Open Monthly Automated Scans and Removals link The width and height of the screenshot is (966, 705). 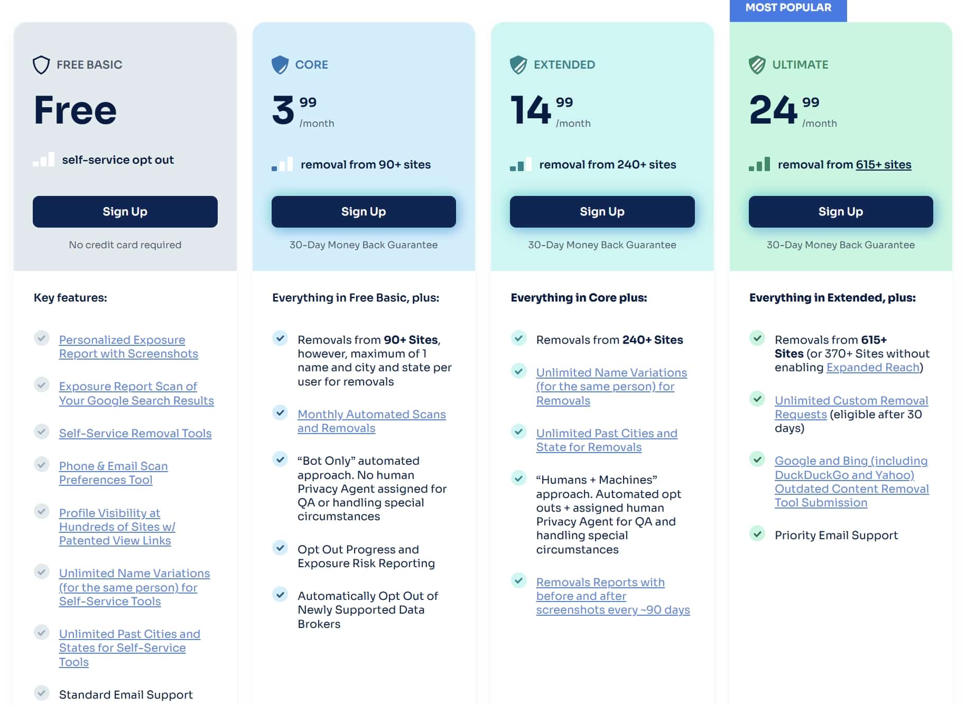(x=371, y=421)
